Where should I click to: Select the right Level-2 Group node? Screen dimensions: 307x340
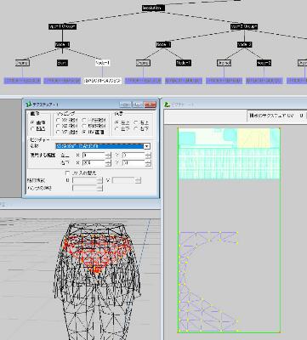point(244,26)
